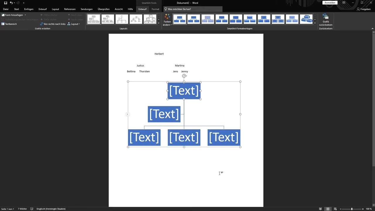Click the name Jenny

pyautogui.click(x=185, y=72)
